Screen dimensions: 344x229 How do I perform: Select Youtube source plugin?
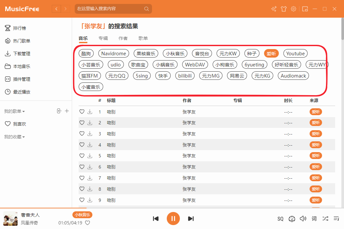click(296, 53)
